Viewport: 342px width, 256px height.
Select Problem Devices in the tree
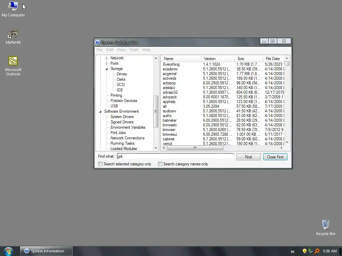[124, 101]
